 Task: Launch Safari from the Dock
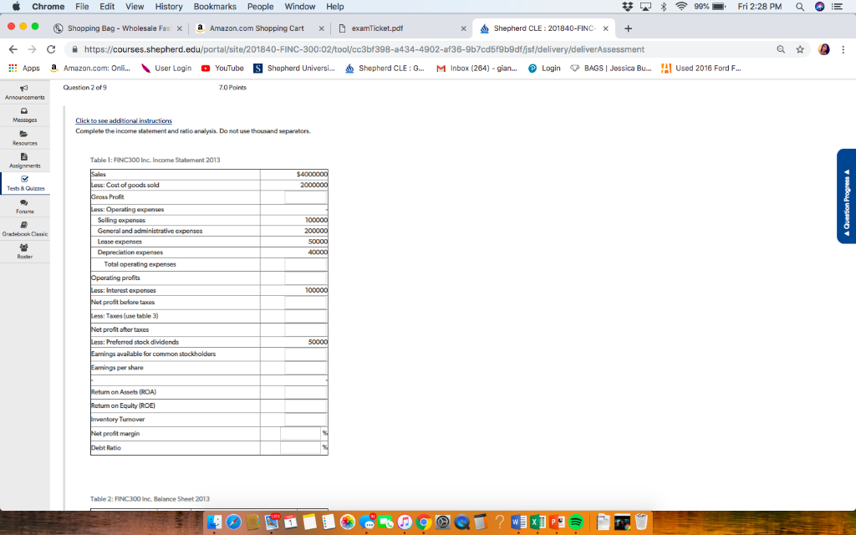[x=234, y=522]
